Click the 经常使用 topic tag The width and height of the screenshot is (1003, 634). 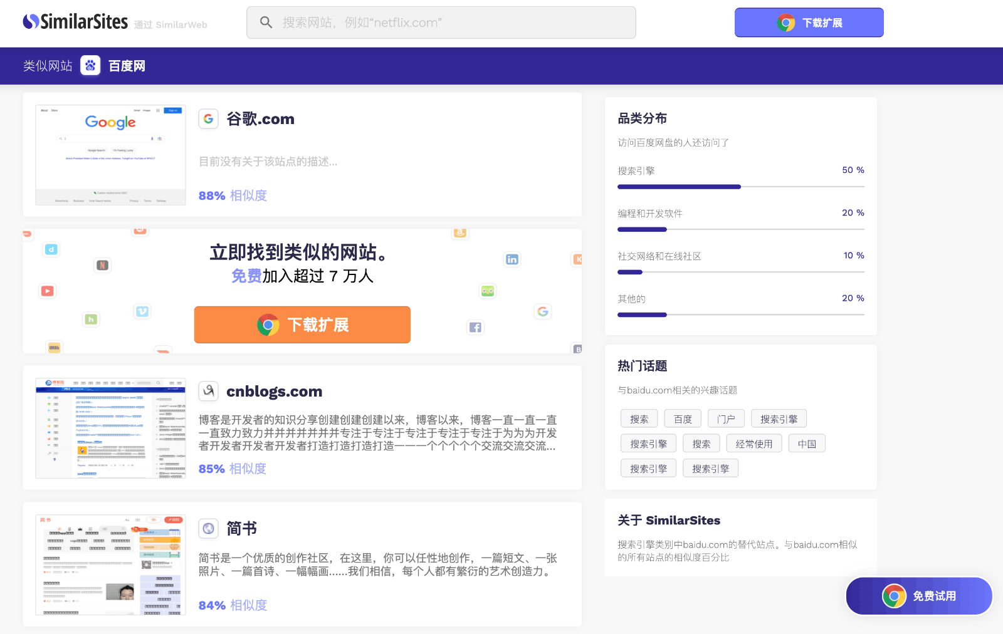click(754, 444)
